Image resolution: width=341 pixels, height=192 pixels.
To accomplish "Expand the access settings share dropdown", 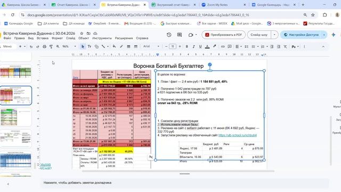I will coord(324,35).
